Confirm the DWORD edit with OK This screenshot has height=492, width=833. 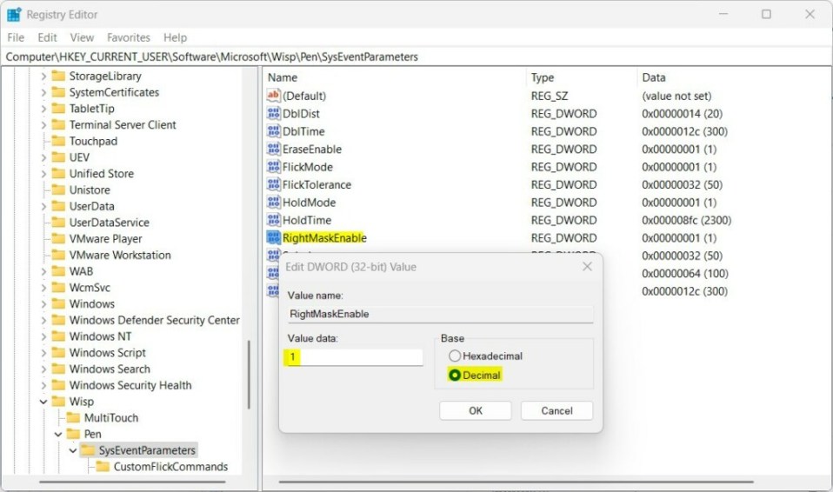(x=476, y=410)
